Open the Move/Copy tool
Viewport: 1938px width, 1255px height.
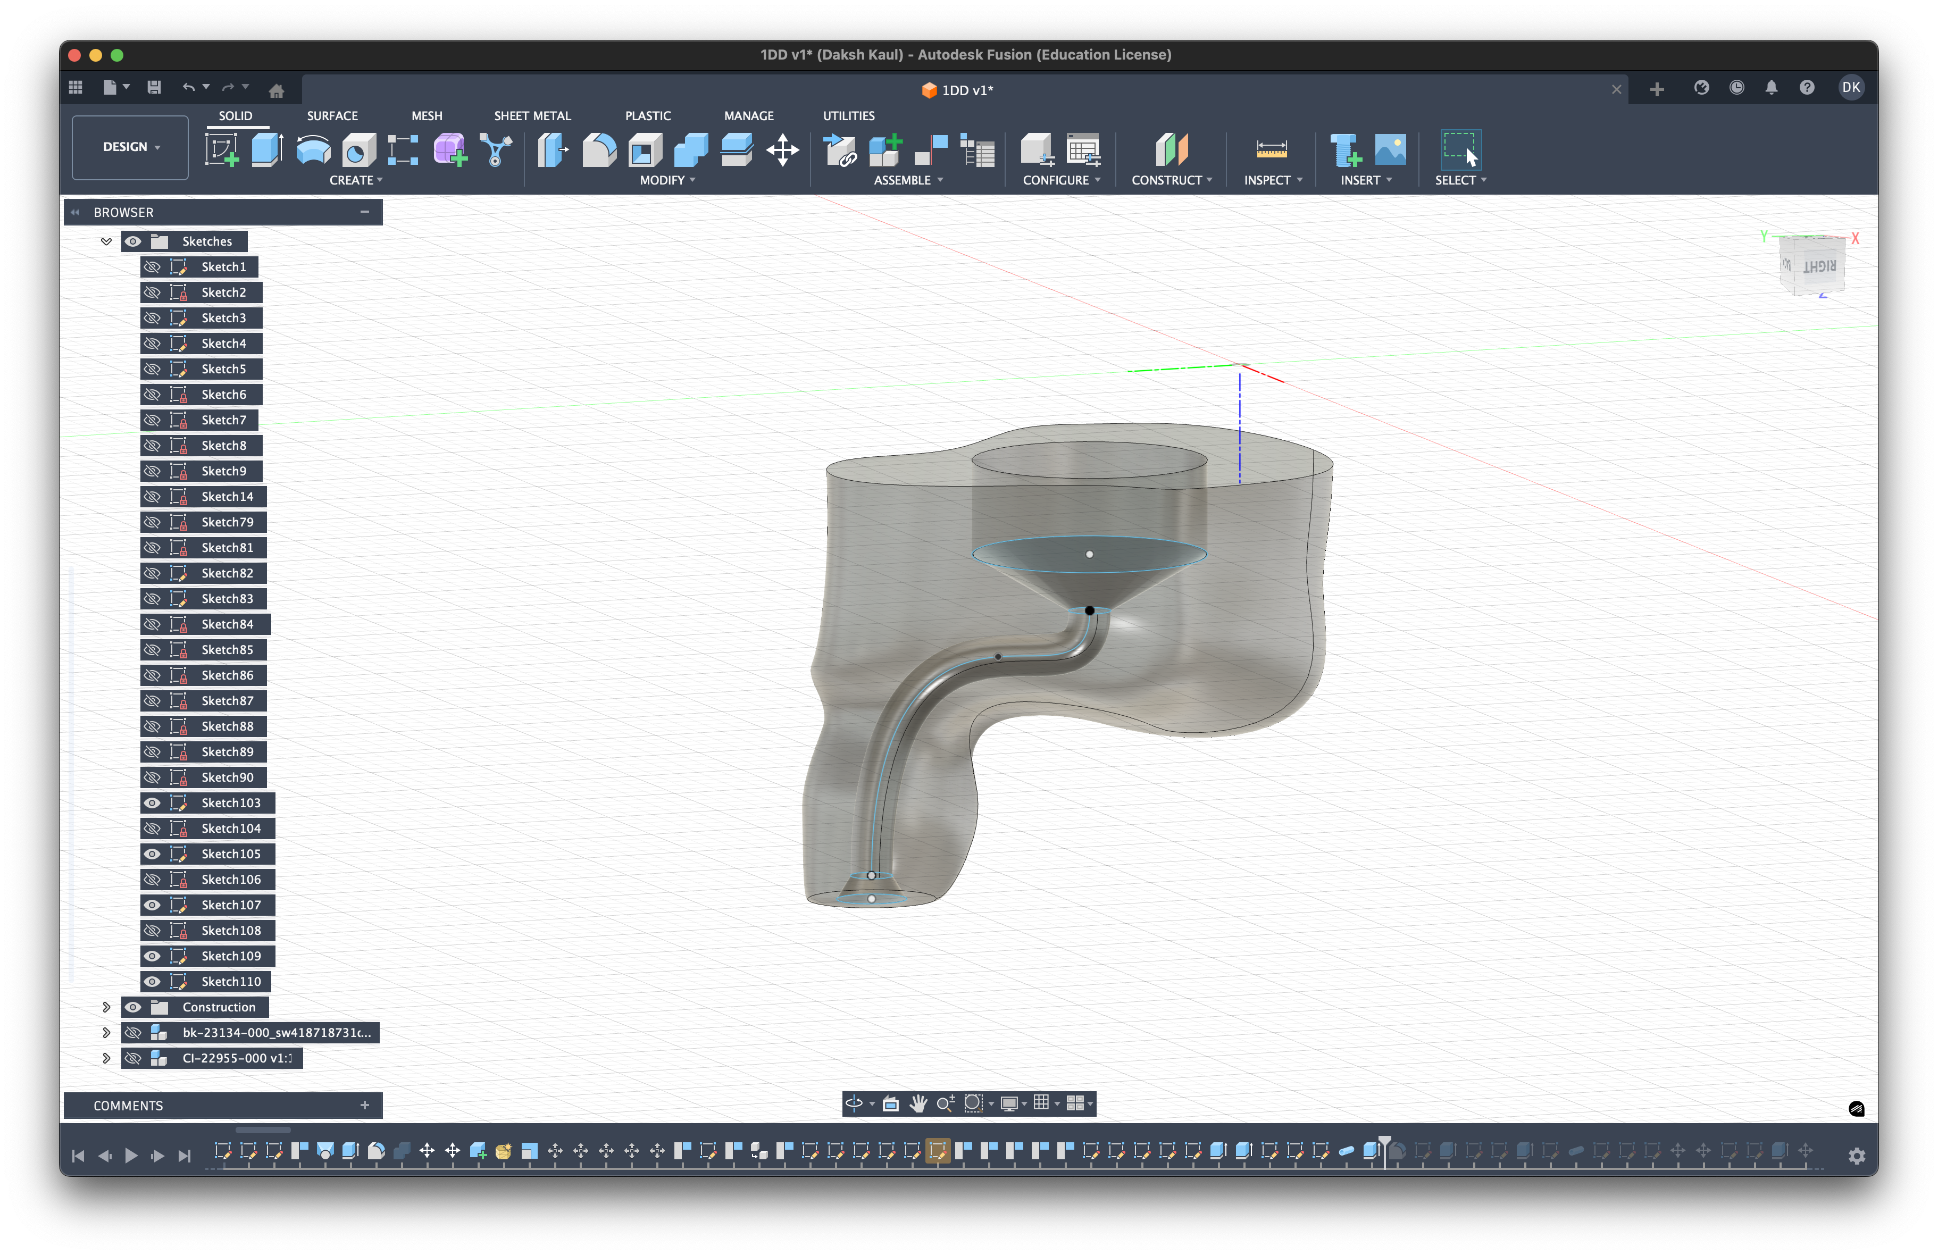pyautogui.click(x=782, y=149)
